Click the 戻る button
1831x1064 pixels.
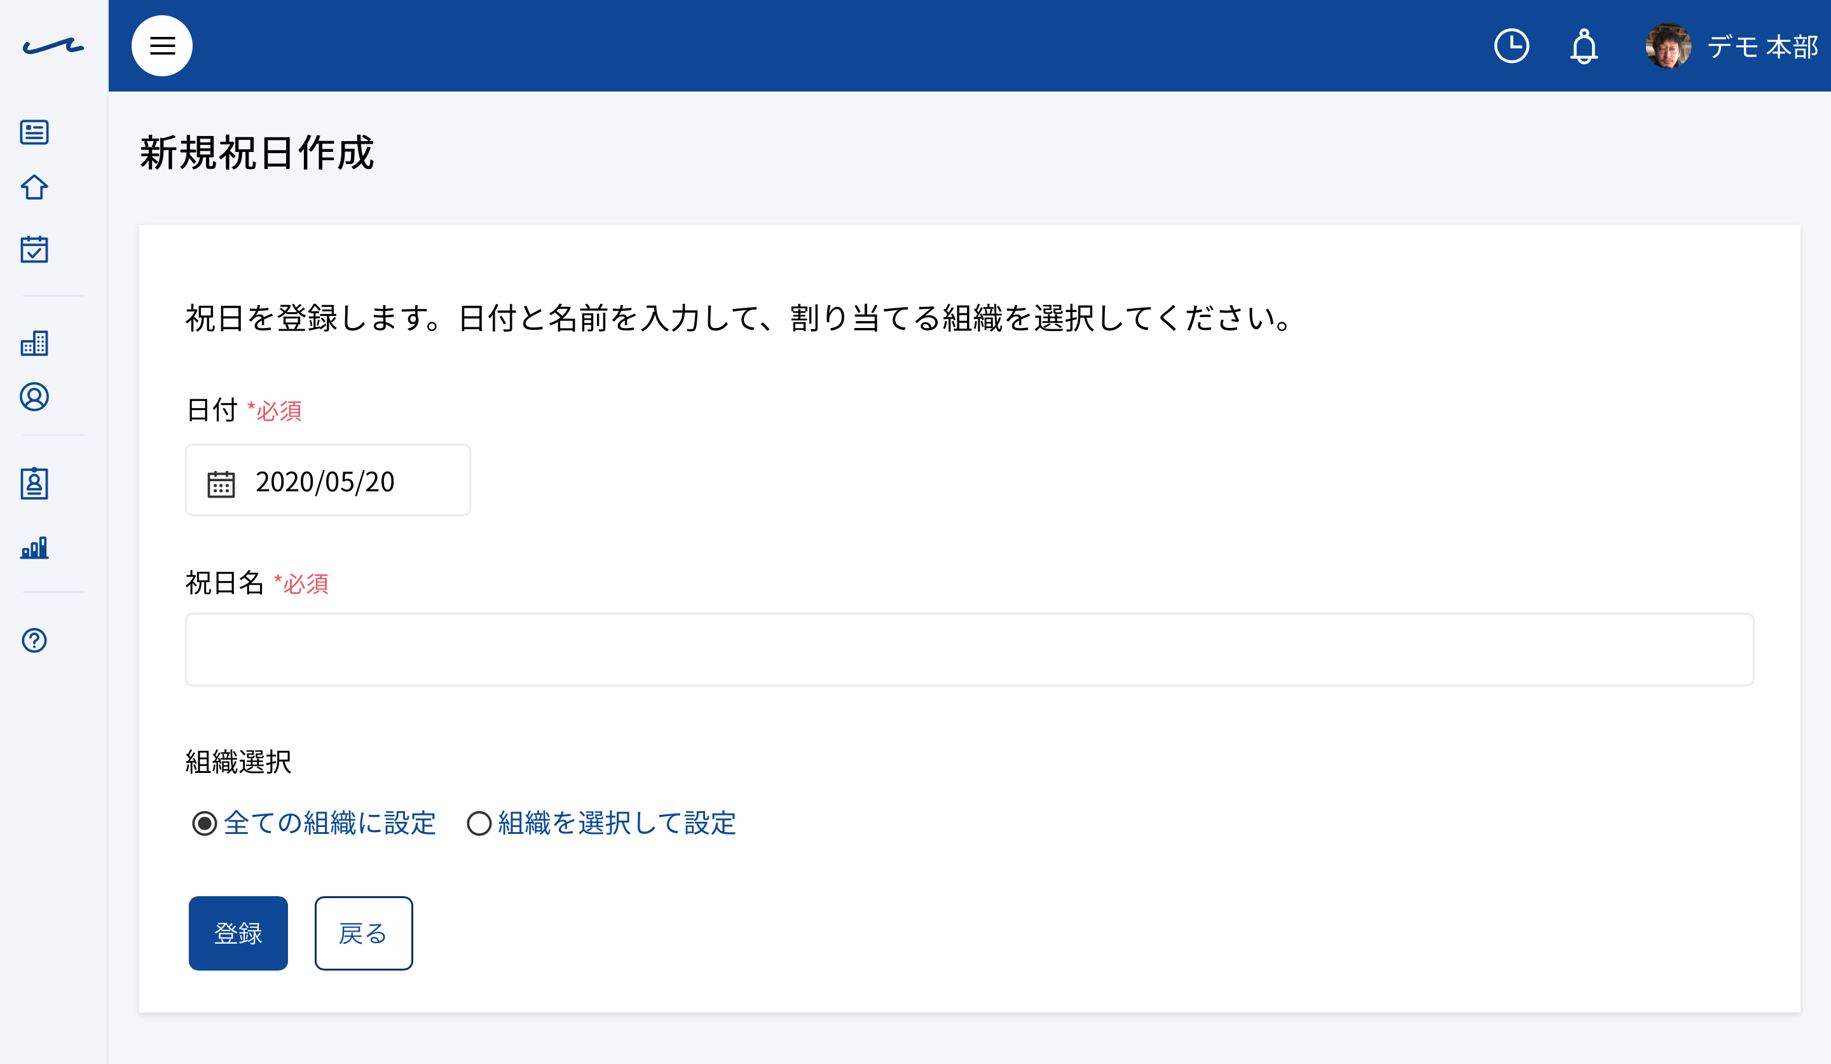(x=363, y=933)
